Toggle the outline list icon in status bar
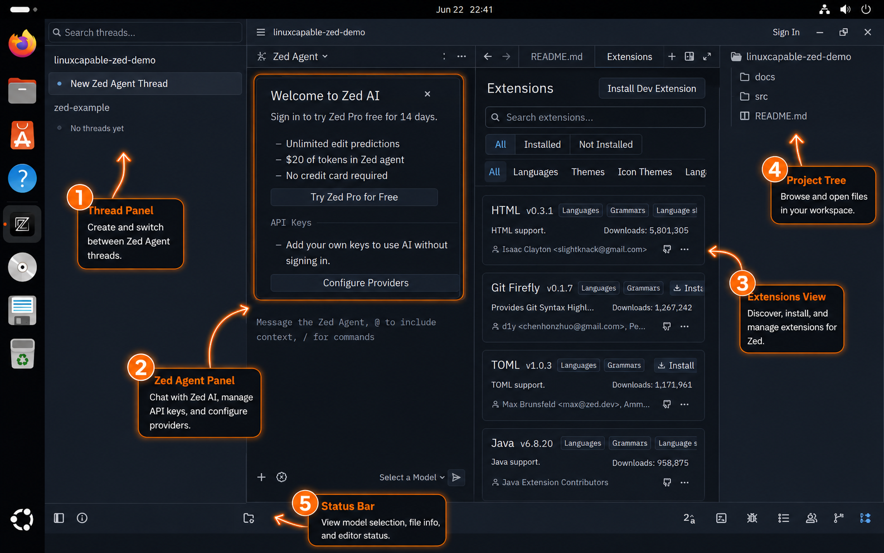884x553 pixels. (x=784, y=518)
